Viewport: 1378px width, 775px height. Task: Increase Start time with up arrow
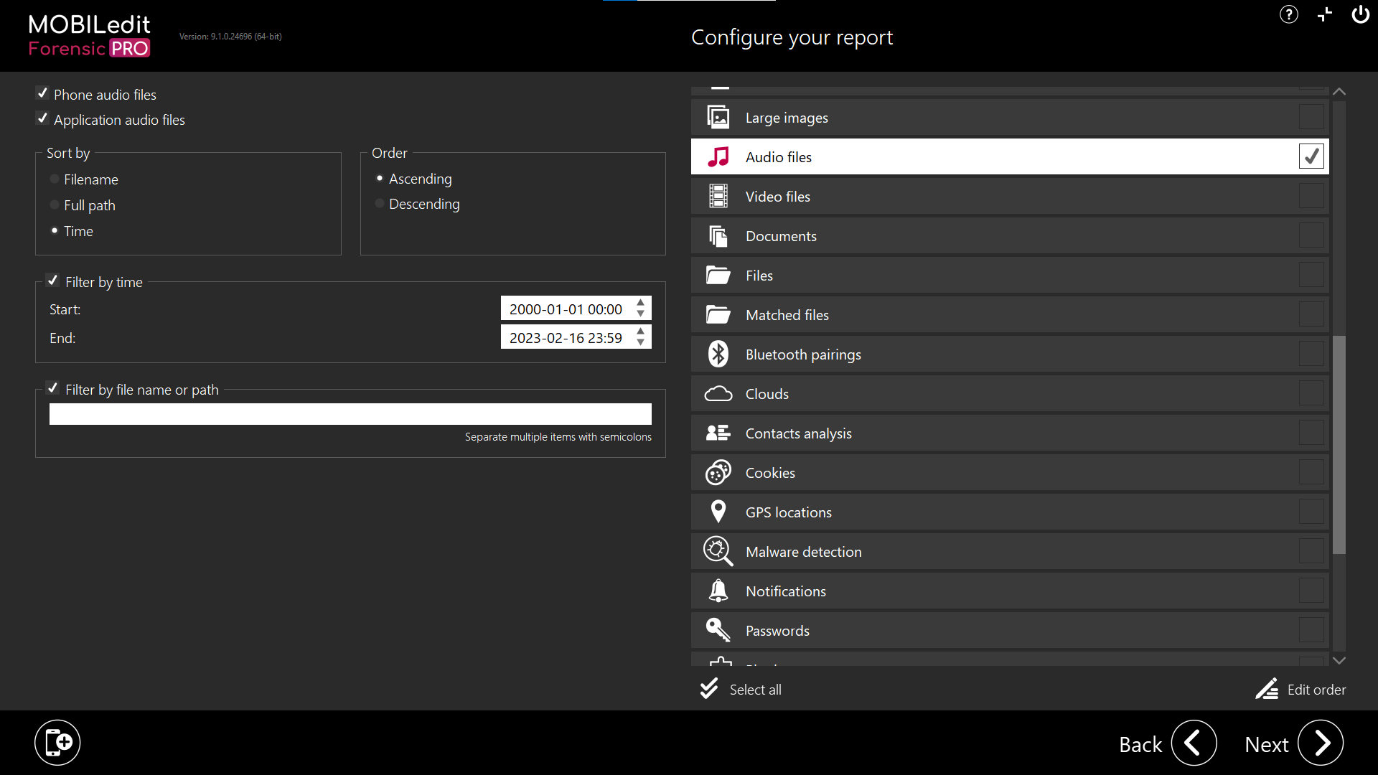pos(641,303)
